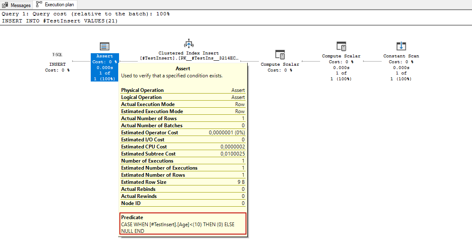
Task: Click the Estimated Subtree Cost row
Action: [x=183, y=153]
